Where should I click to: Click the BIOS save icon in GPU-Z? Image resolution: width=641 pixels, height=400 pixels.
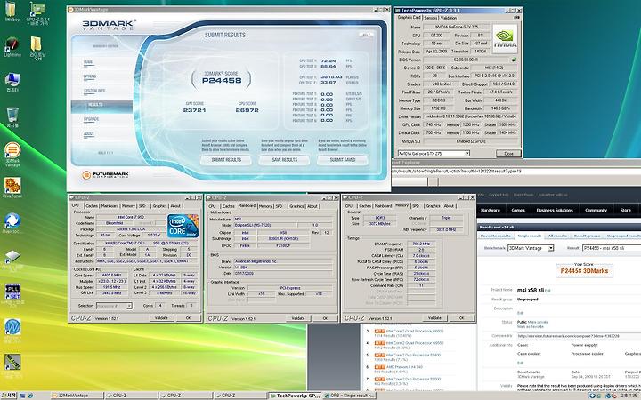pyautogui.click(x=514, y=60)
